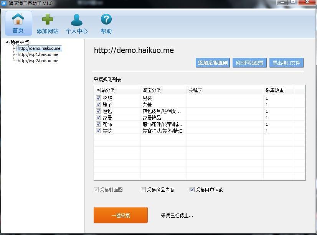The image size is (317, 235).
Task: Maximize the 海阔淘宝客助手 window
Action: [x=293, y=2]
